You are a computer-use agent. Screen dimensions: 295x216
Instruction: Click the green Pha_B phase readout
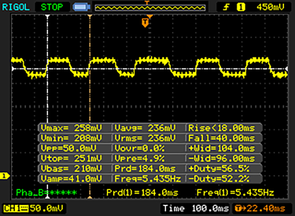coord(47,192)
